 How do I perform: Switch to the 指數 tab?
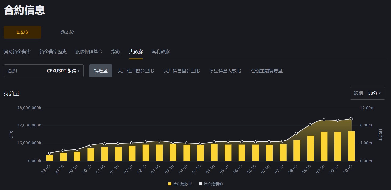(116, 52)
